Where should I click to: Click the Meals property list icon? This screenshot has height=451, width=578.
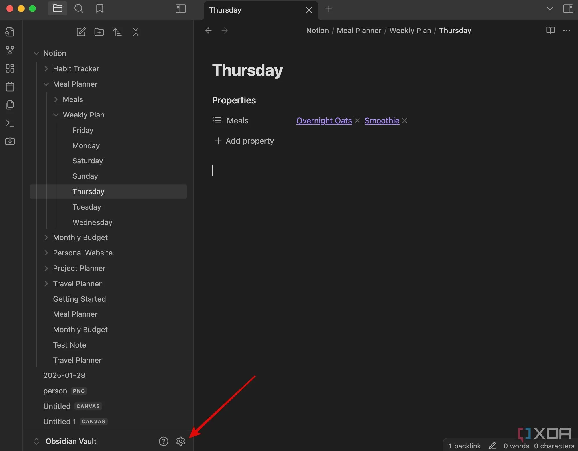(217, 121)
